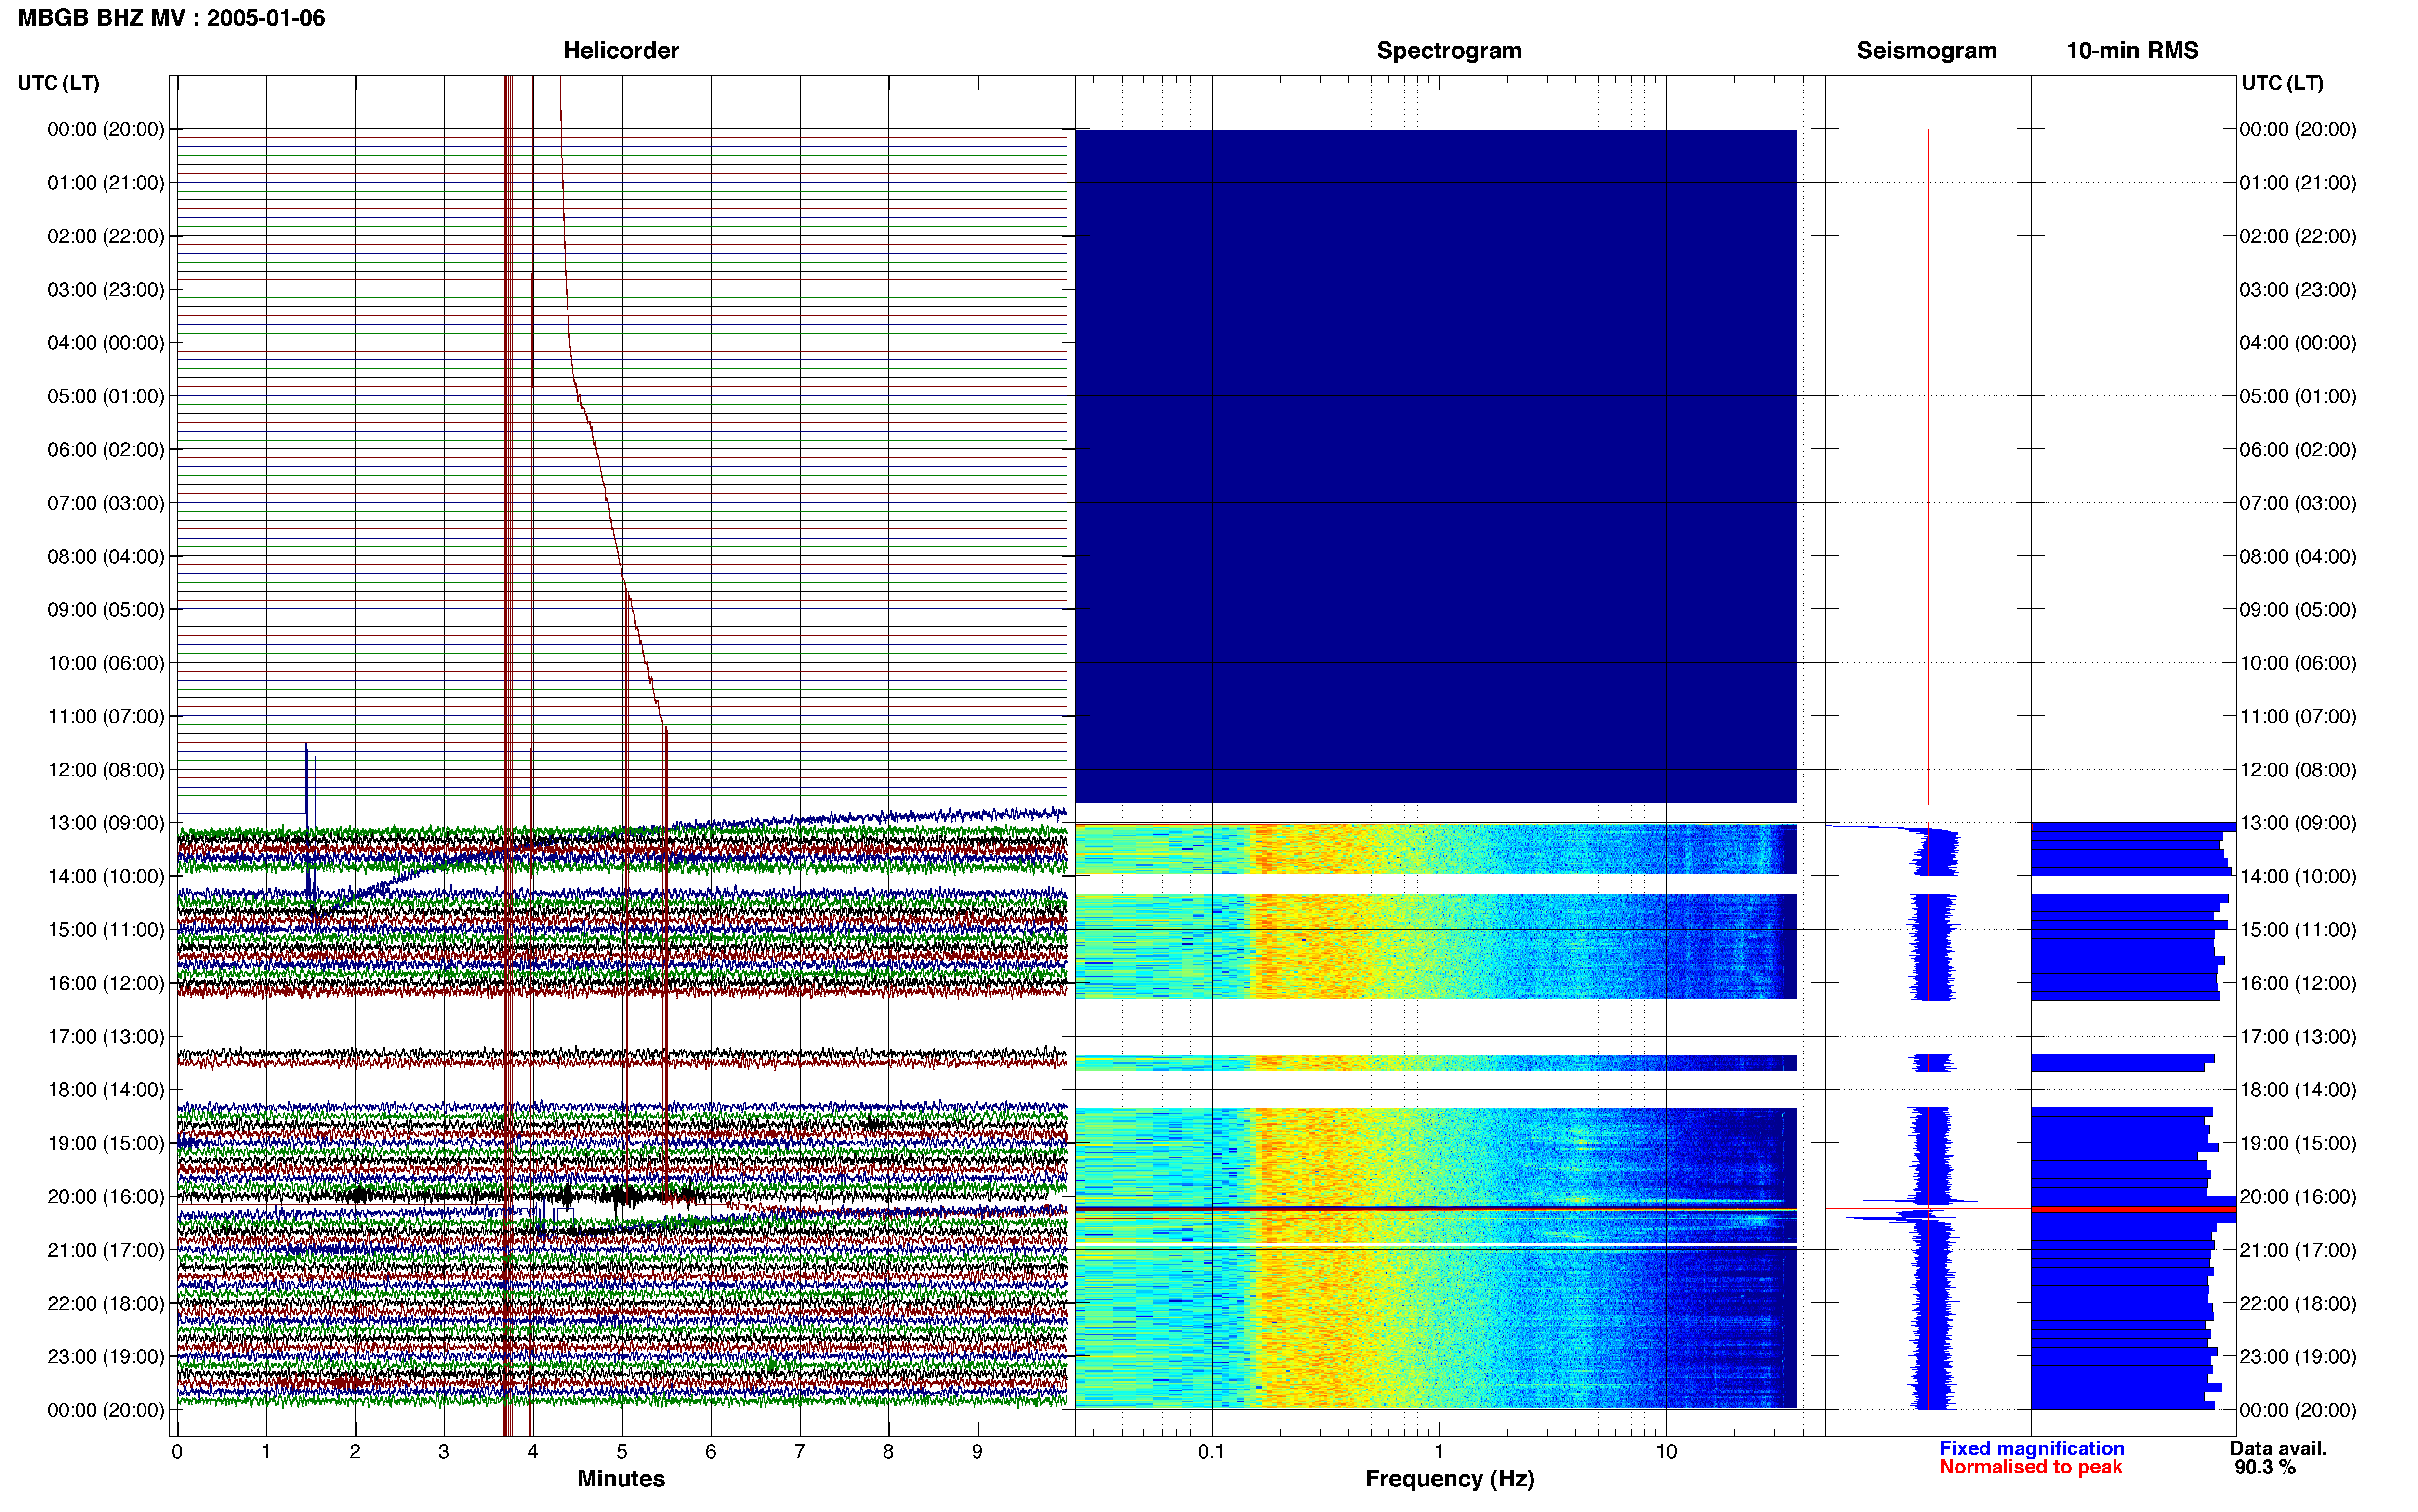Click the 'Minutes' x-axis label
2418x1512 pixels.
pyautogui.click(x=621, y=1478)
